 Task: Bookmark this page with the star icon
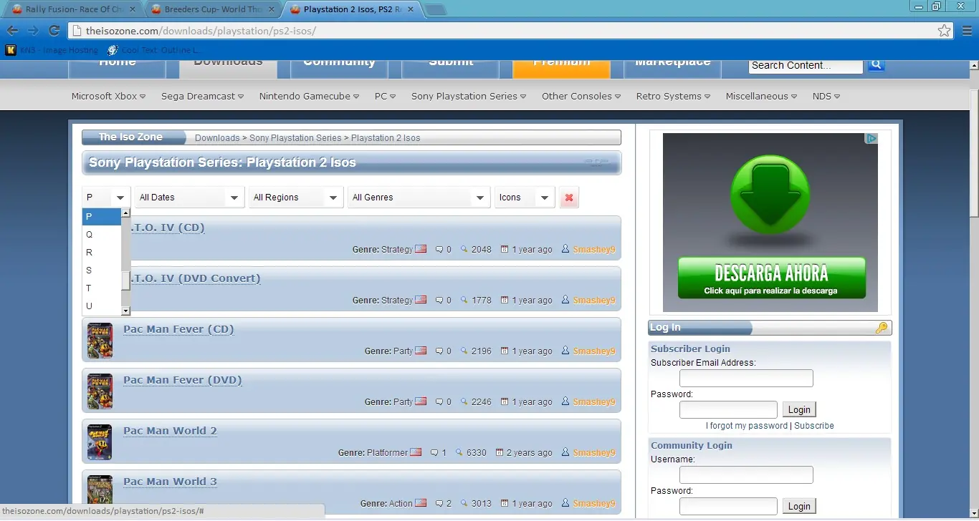(944, 31)
